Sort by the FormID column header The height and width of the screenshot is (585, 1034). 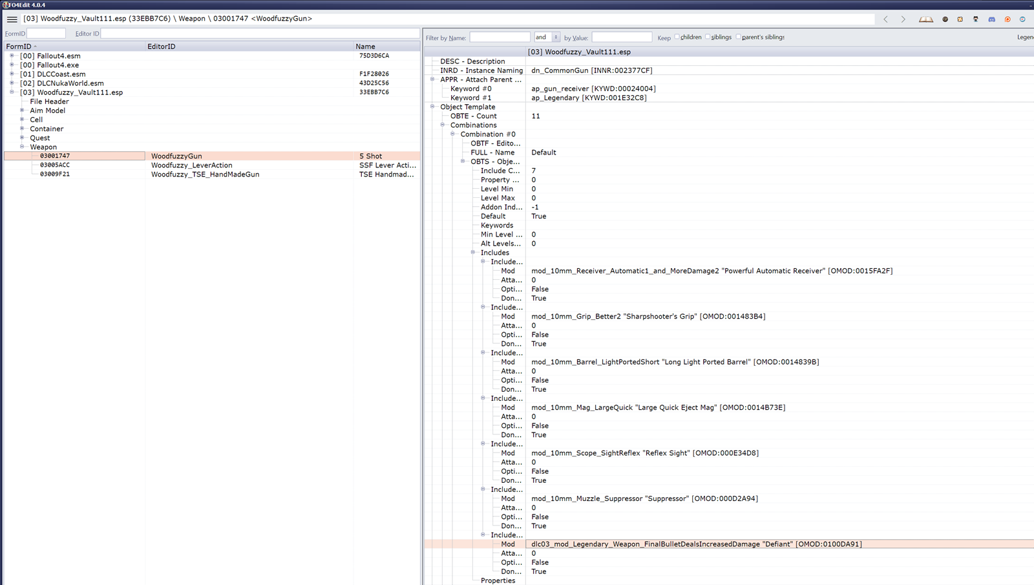coord(74,47)
